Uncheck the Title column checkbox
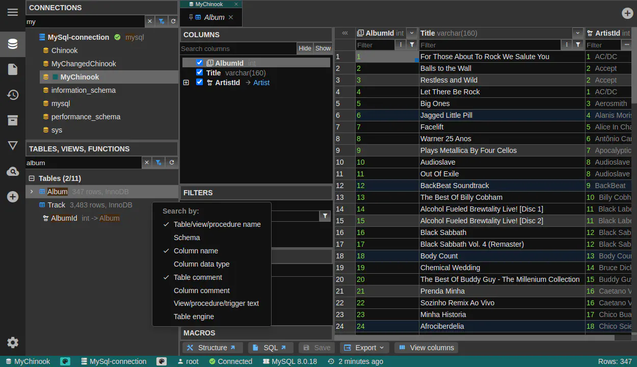637x367 pixels. pos(199,72)
